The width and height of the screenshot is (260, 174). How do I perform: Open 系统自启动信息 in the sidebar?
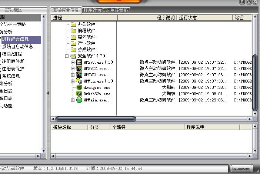tap(17, 47)
